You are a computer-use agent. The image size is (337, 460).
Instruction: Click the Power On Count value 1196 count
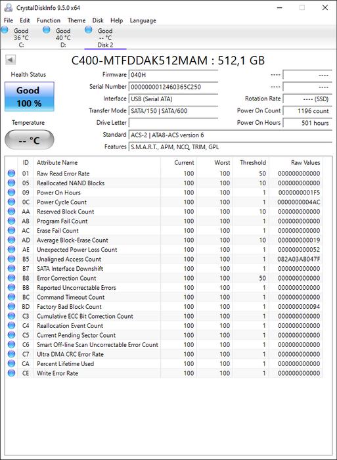coord(307,111)
